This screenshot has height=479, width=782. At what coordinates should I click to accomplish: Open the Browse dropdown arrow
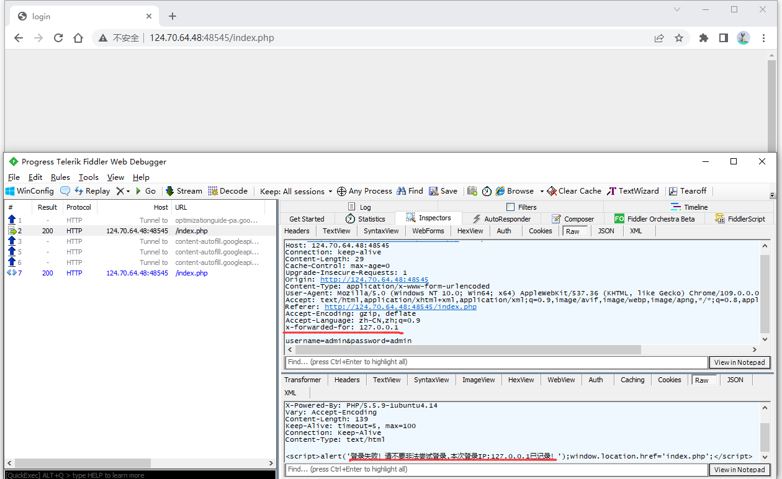[541, 191]
